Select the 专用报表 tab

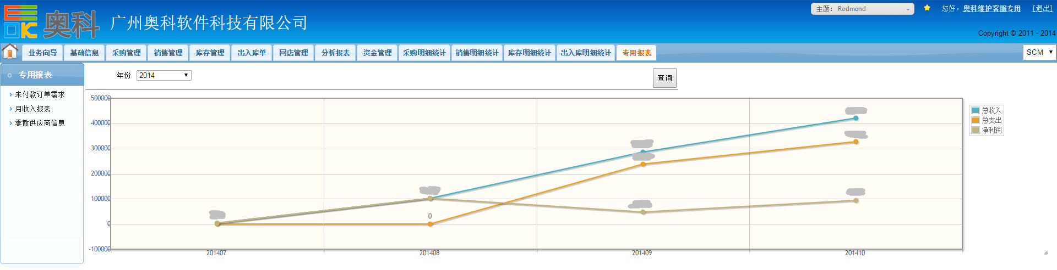(x=636, y=53)
